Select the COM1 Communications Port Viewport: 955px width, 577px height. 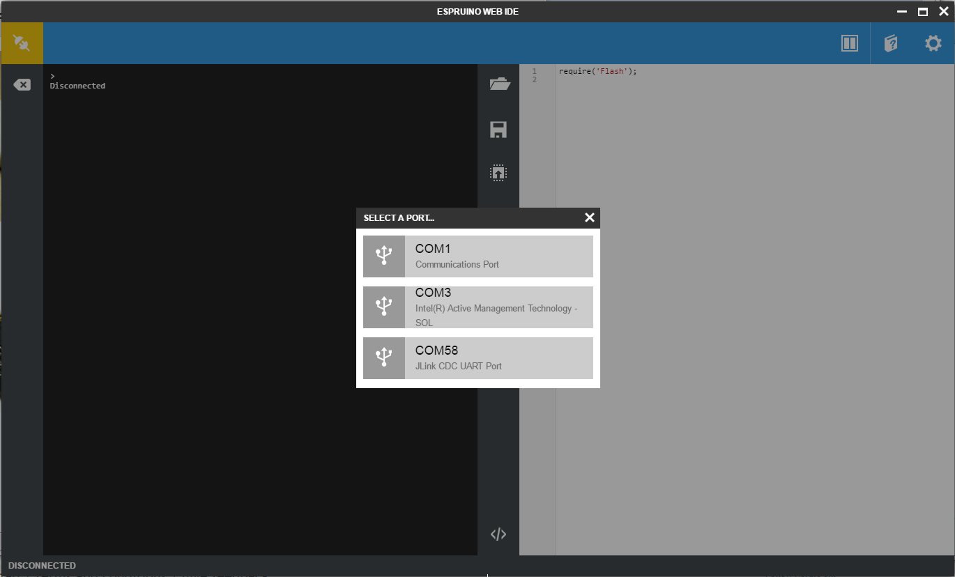(478, 256)
